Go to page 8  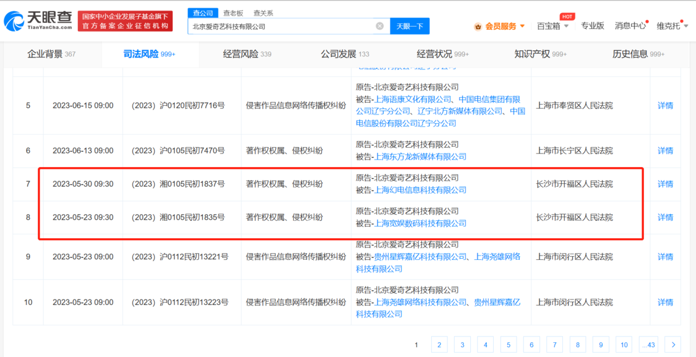pos(577,344)
